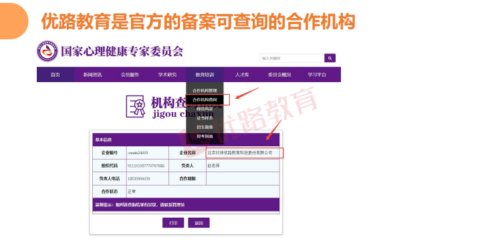Choose 证书样本 in the dropdown
The height and width of the screenshot is (251, 480).
coord(205,118)
